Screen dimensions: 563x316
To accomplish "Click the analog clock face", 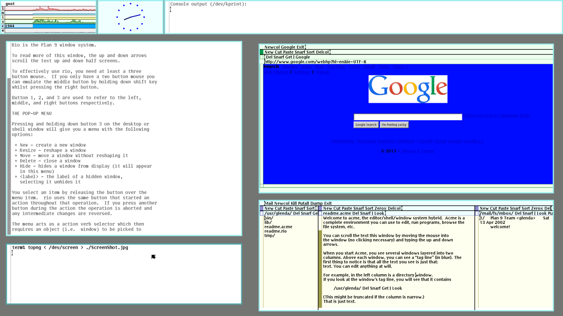I will click(x=131, y=17).
